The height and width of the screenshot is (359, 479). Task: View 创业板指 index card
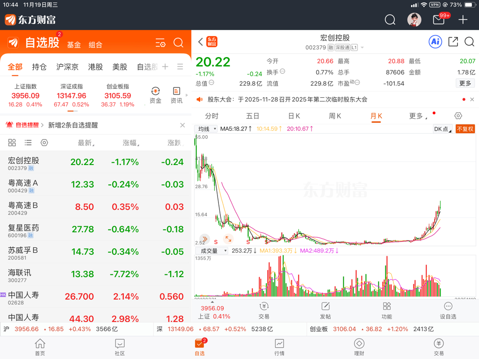[x=117, y=95]
